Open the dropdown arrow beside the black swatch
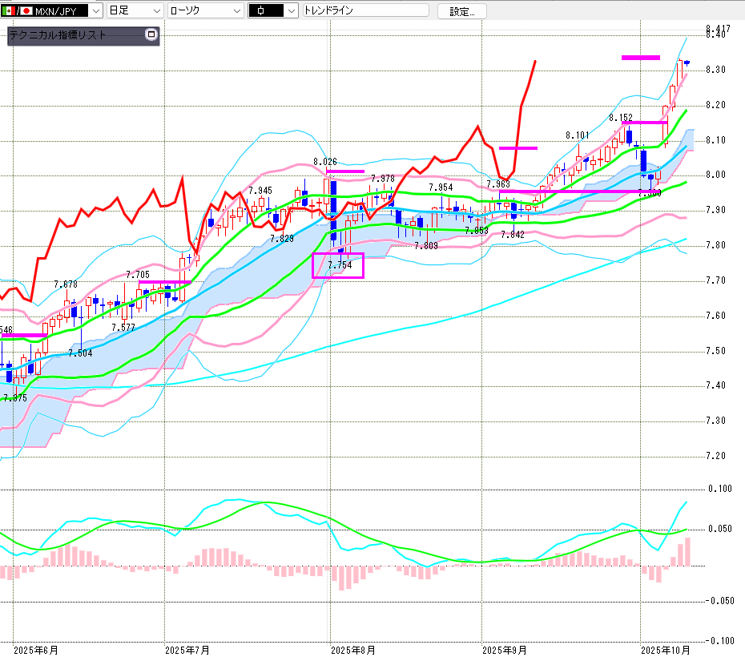This screenshot has width=745, height=657. pyautogui.click(x=291, y=11)
